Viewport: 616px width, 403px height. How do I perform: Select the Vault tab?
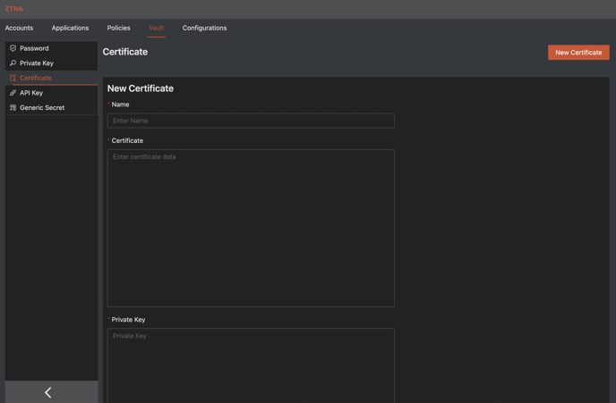tap(156, 28)
